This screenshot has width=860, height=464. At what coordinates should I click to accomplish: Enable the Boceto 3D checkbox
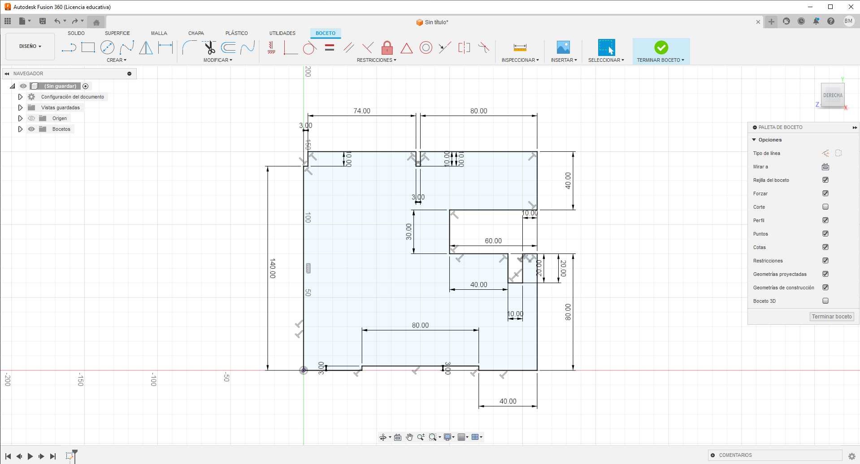(825, 301)
